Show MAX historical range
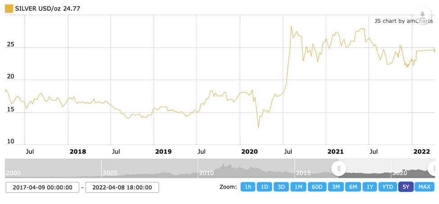439x204 pixels. click(x=424, y=187)
